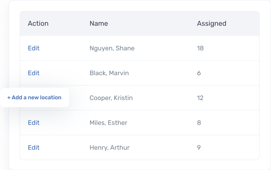Click assigned number 12 for Cooper, Kristin

tap(200, 98)
